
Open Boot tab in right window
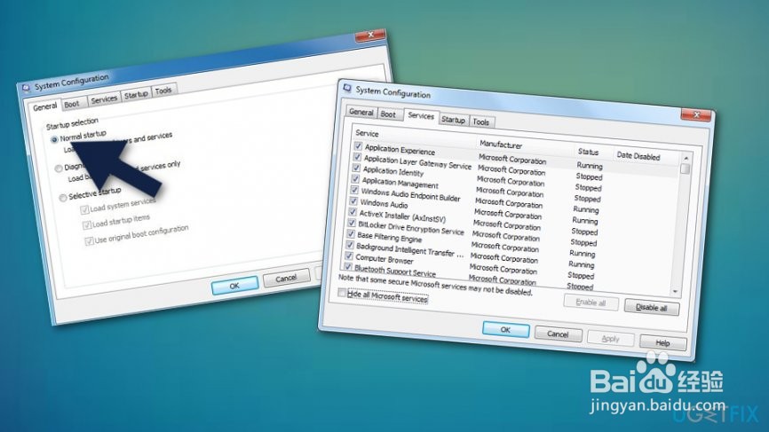tap(388, 114)
